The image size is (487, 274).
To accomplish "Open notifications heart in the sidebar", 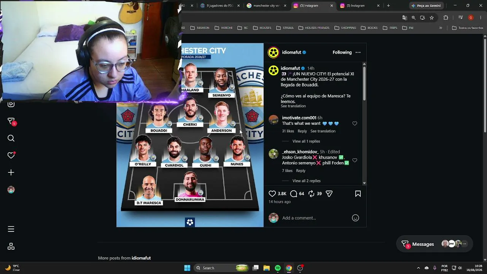I will click(11, 155).
